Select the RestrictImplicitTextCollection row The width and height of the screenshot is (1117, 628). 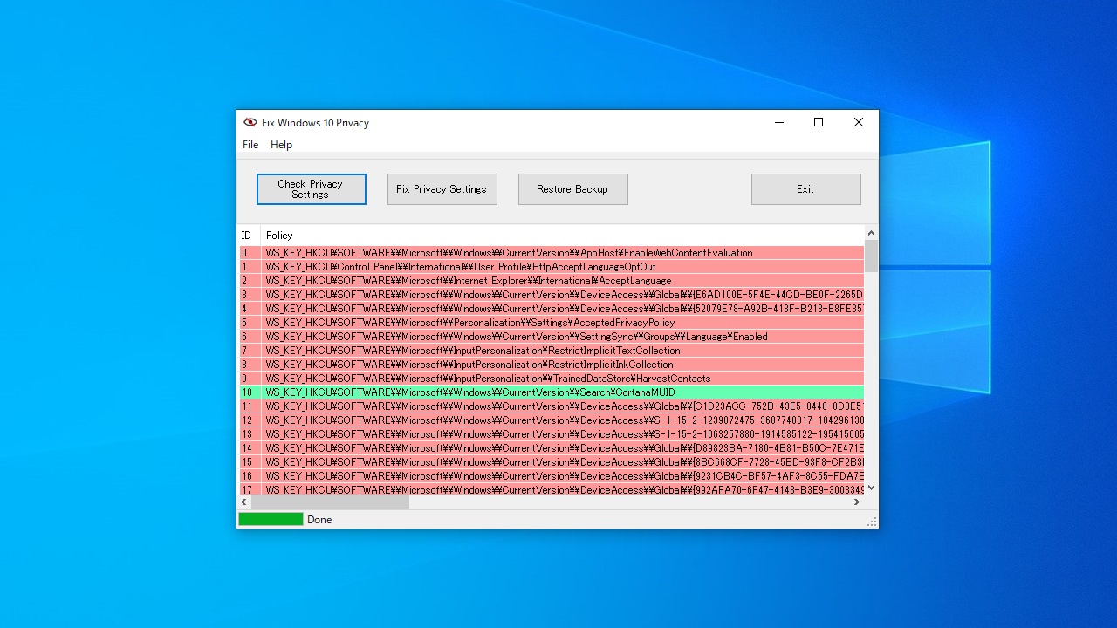tap(552, 351)
